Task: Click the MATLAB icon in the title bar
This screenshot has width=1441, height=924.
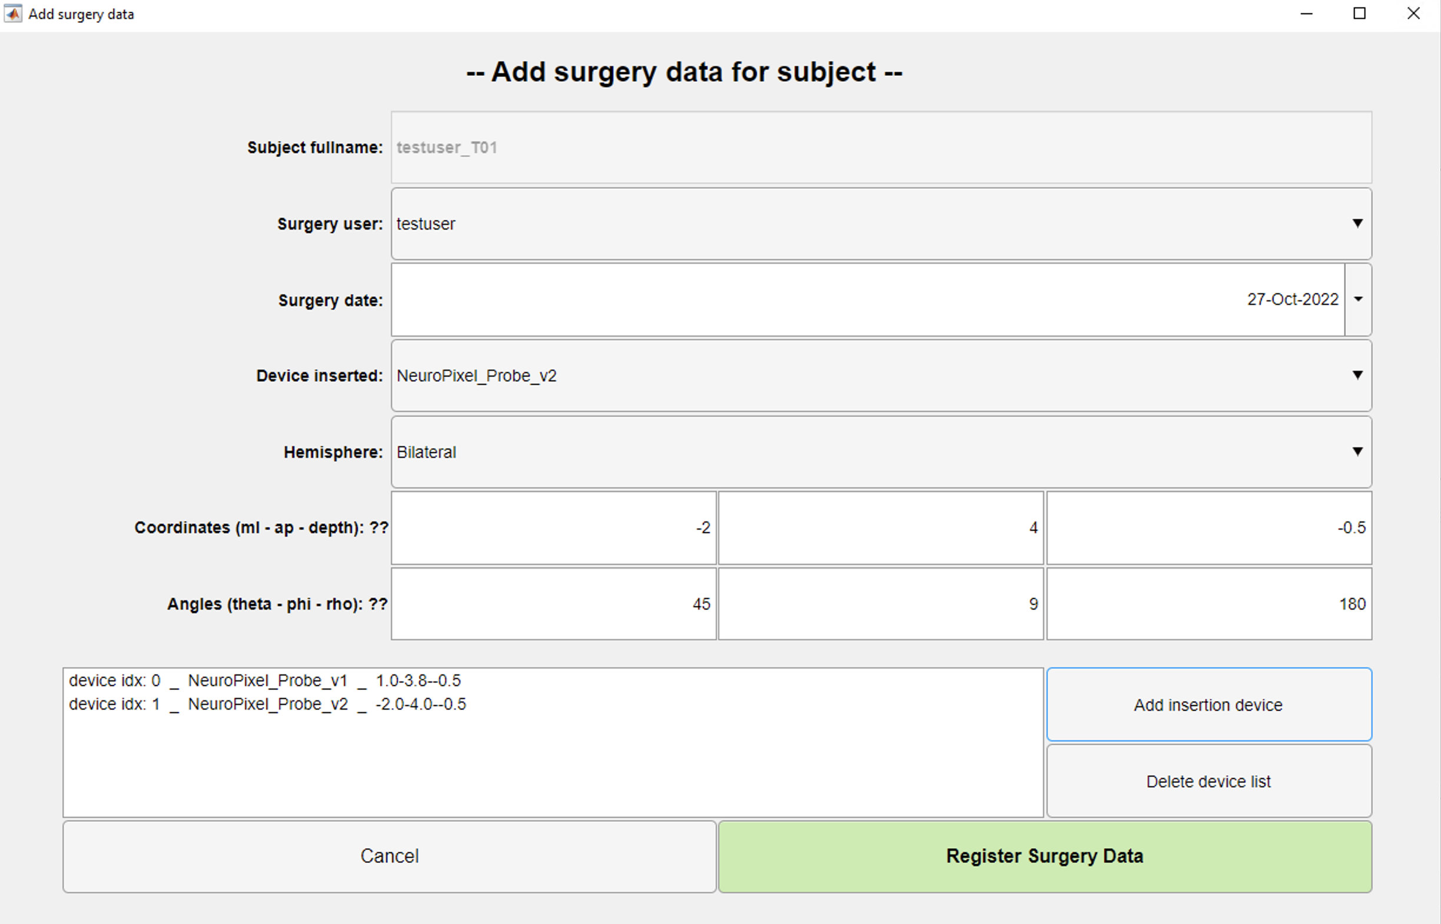Action: 12,14
